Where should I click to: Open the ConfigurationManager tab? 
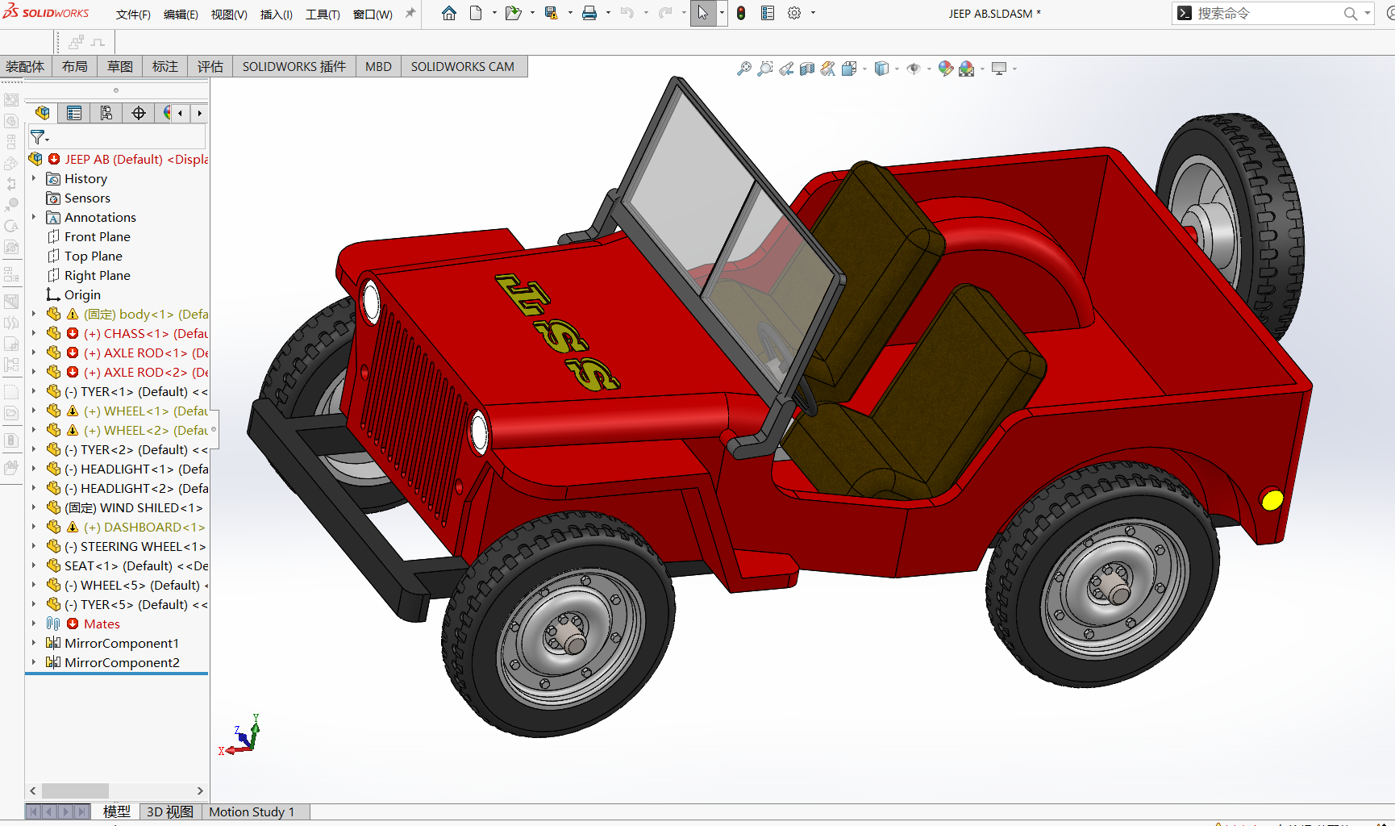pyautogui.click(x=106, y=113)
